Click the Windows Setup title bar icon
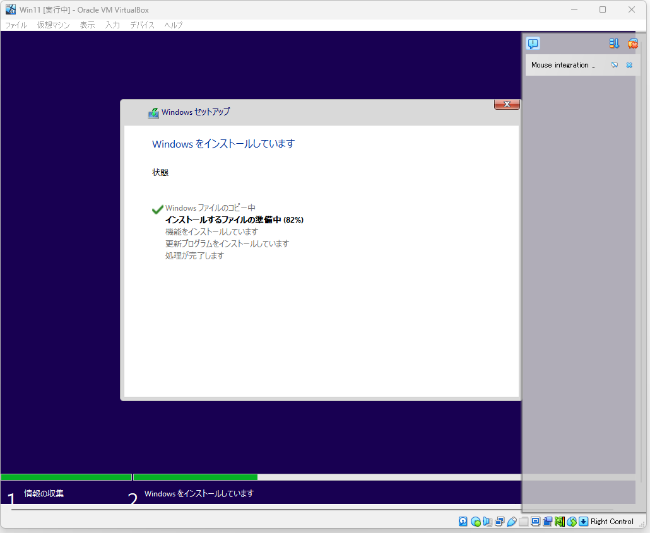This screenshot has width=650, height=533. [153, 112]
